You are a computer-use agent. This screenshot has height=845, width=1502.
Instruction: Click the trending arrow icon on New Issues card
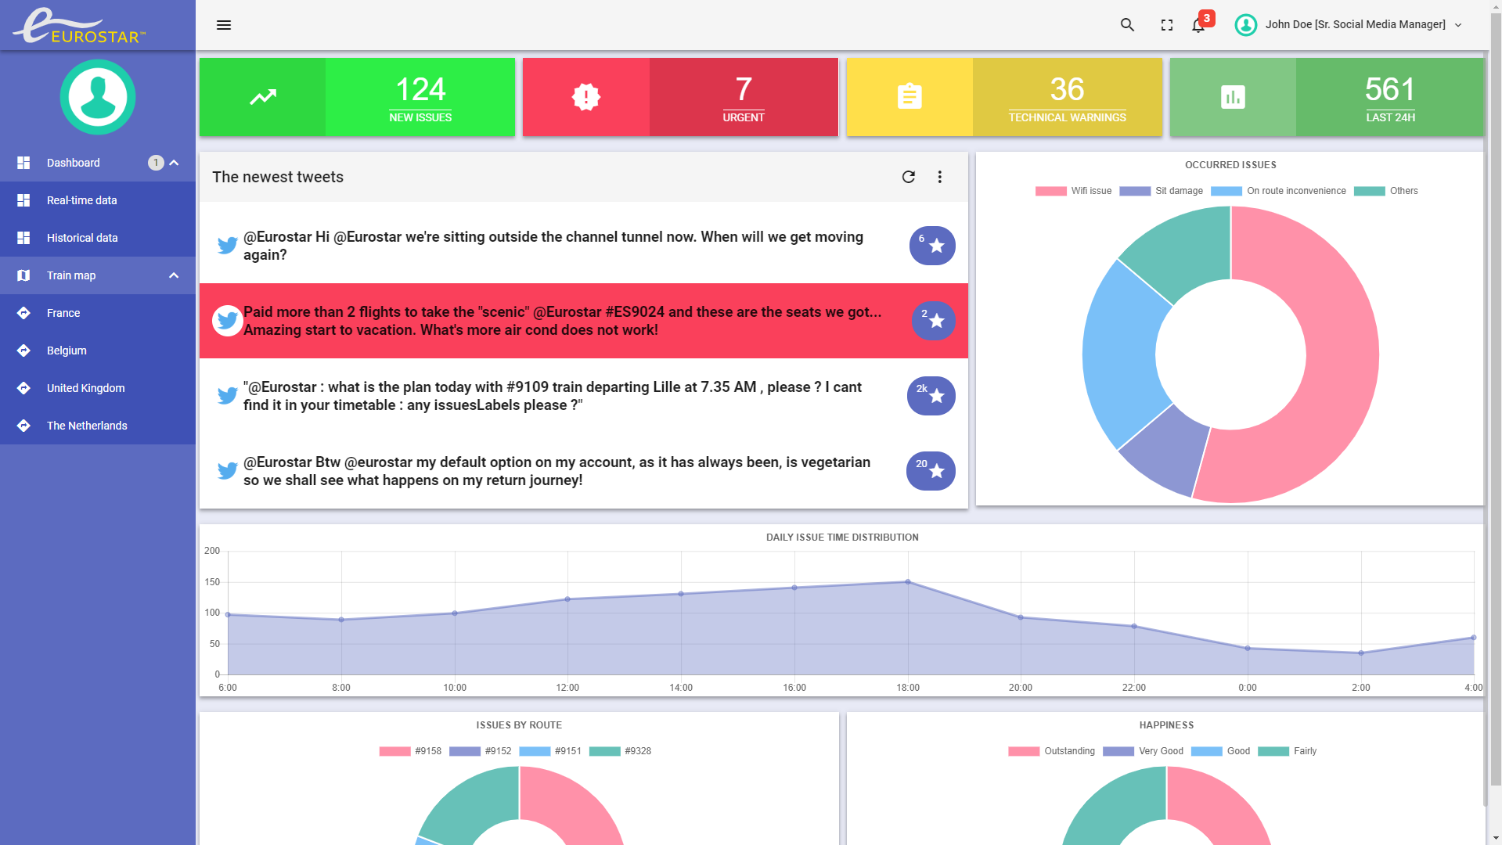pos(263,97)
